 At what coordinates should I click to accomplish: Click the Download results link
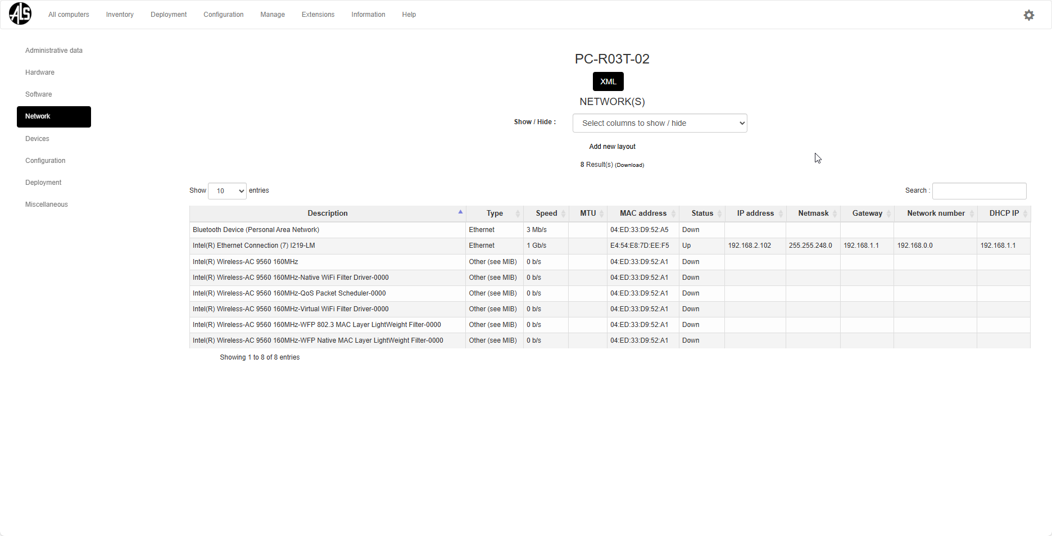629,165
